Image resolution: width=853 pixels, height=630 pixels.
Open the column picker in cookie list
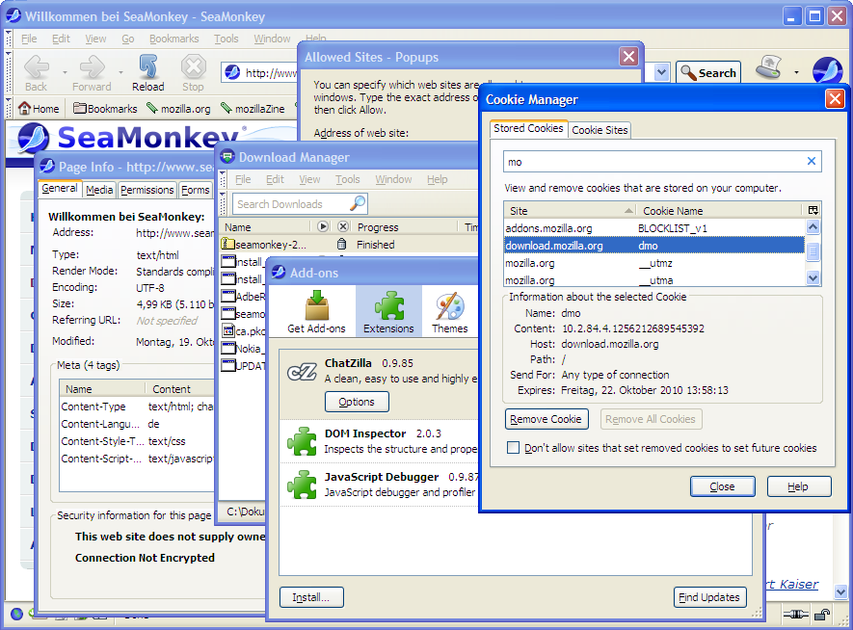(x=813, y=210)
